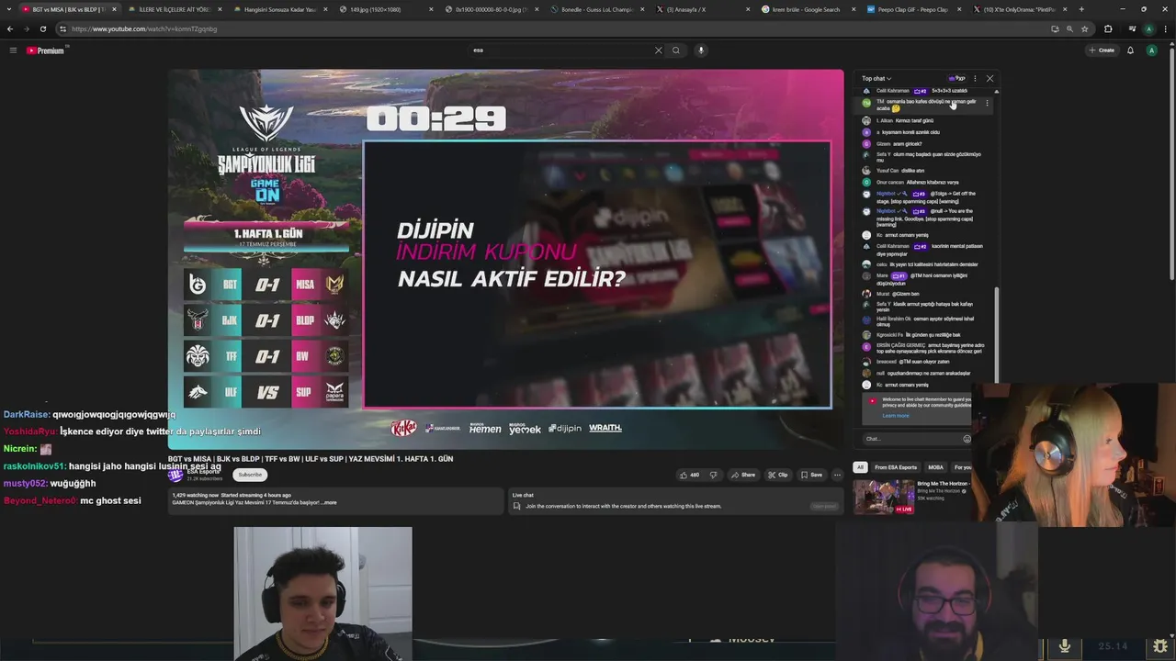Expand video description with '...more'
The image size is (1176, 661).
(329, 503)
